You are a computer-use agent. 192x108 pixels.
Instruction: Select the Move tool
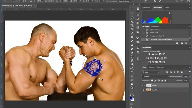click(132, 10)
